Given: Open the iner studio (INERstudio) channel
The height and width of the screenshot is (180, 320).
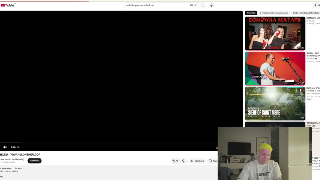Looking at the screenshot, I should (x=12, y=159).
